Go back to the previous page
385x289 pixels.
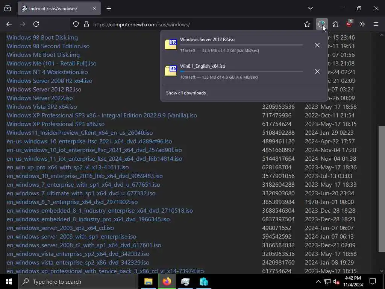tap(9, 24)
